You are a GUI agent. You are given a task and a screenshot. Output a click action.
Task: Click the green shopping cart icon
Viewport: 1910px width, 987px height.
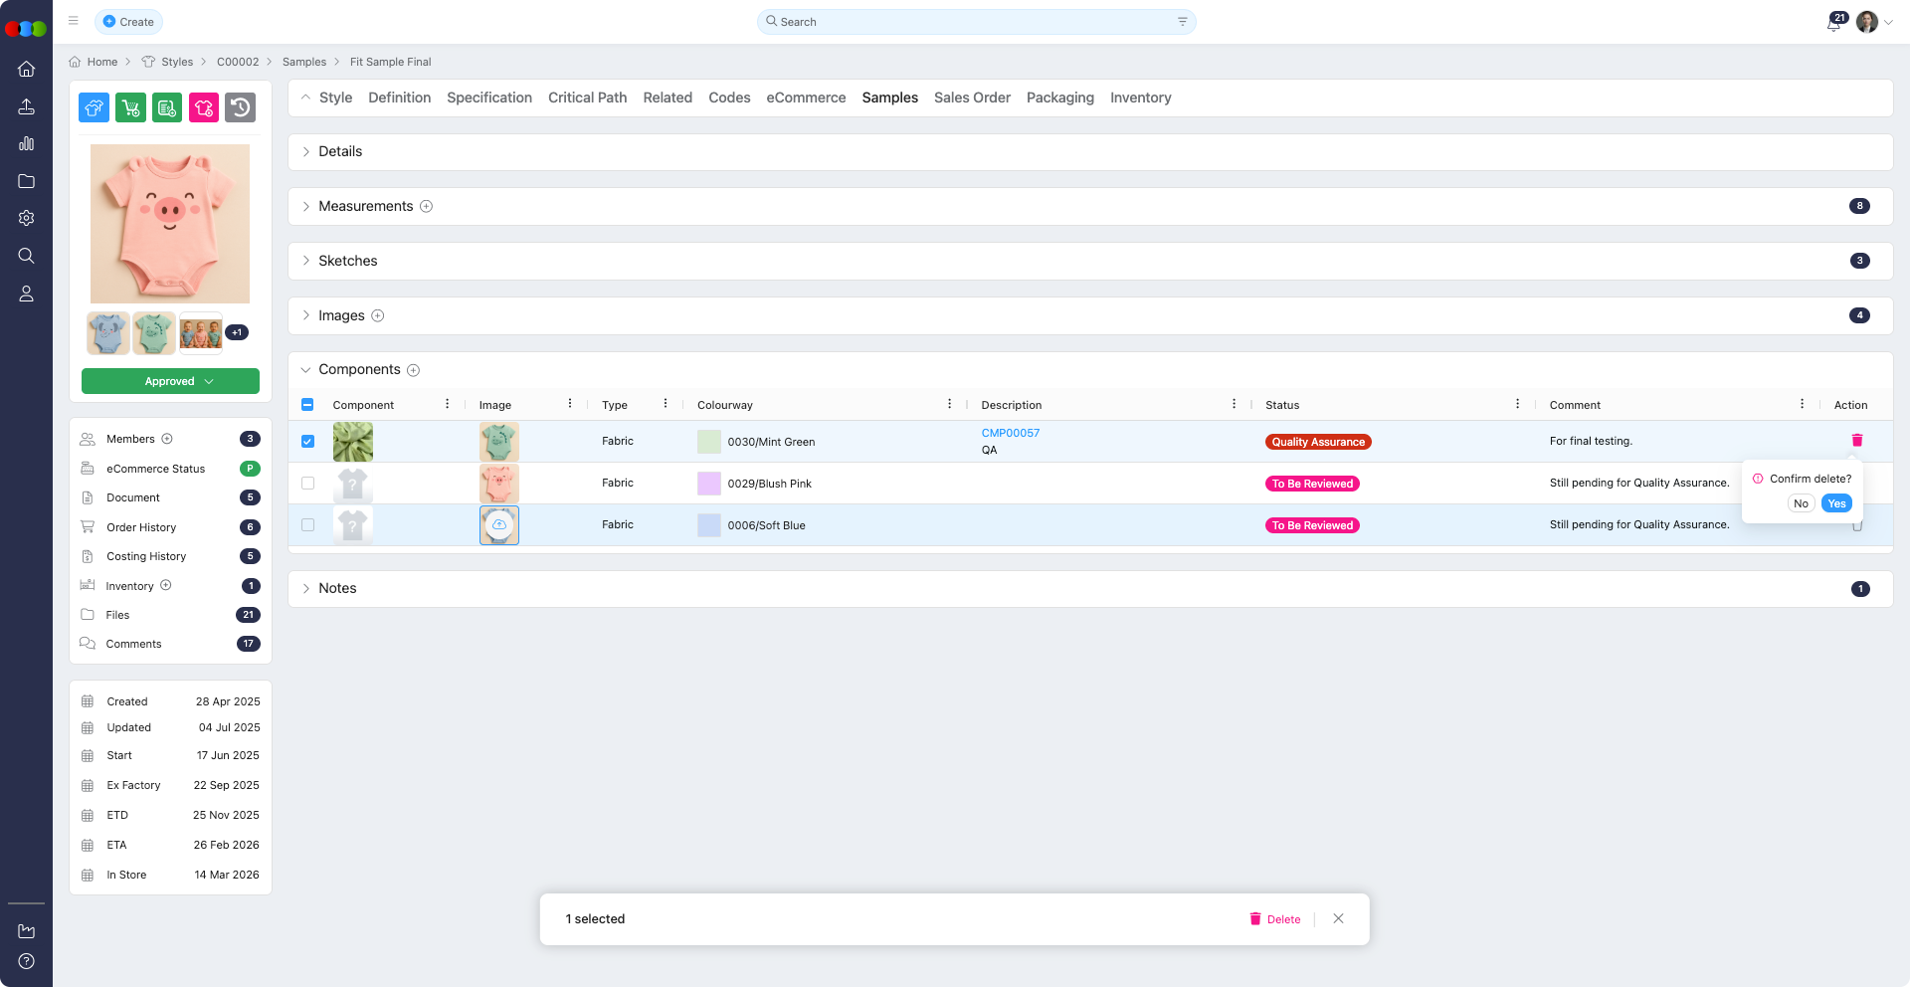(130, 107)
